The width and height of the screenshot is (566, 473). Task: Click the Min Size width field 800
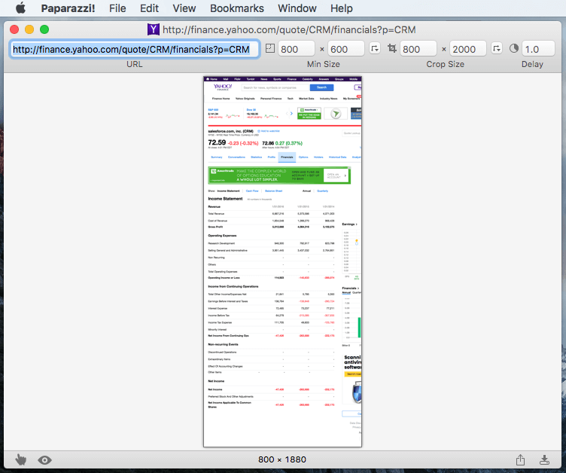point(297,49)
